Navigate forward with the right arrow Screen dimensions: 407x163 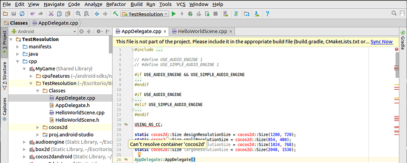(105, 14)
